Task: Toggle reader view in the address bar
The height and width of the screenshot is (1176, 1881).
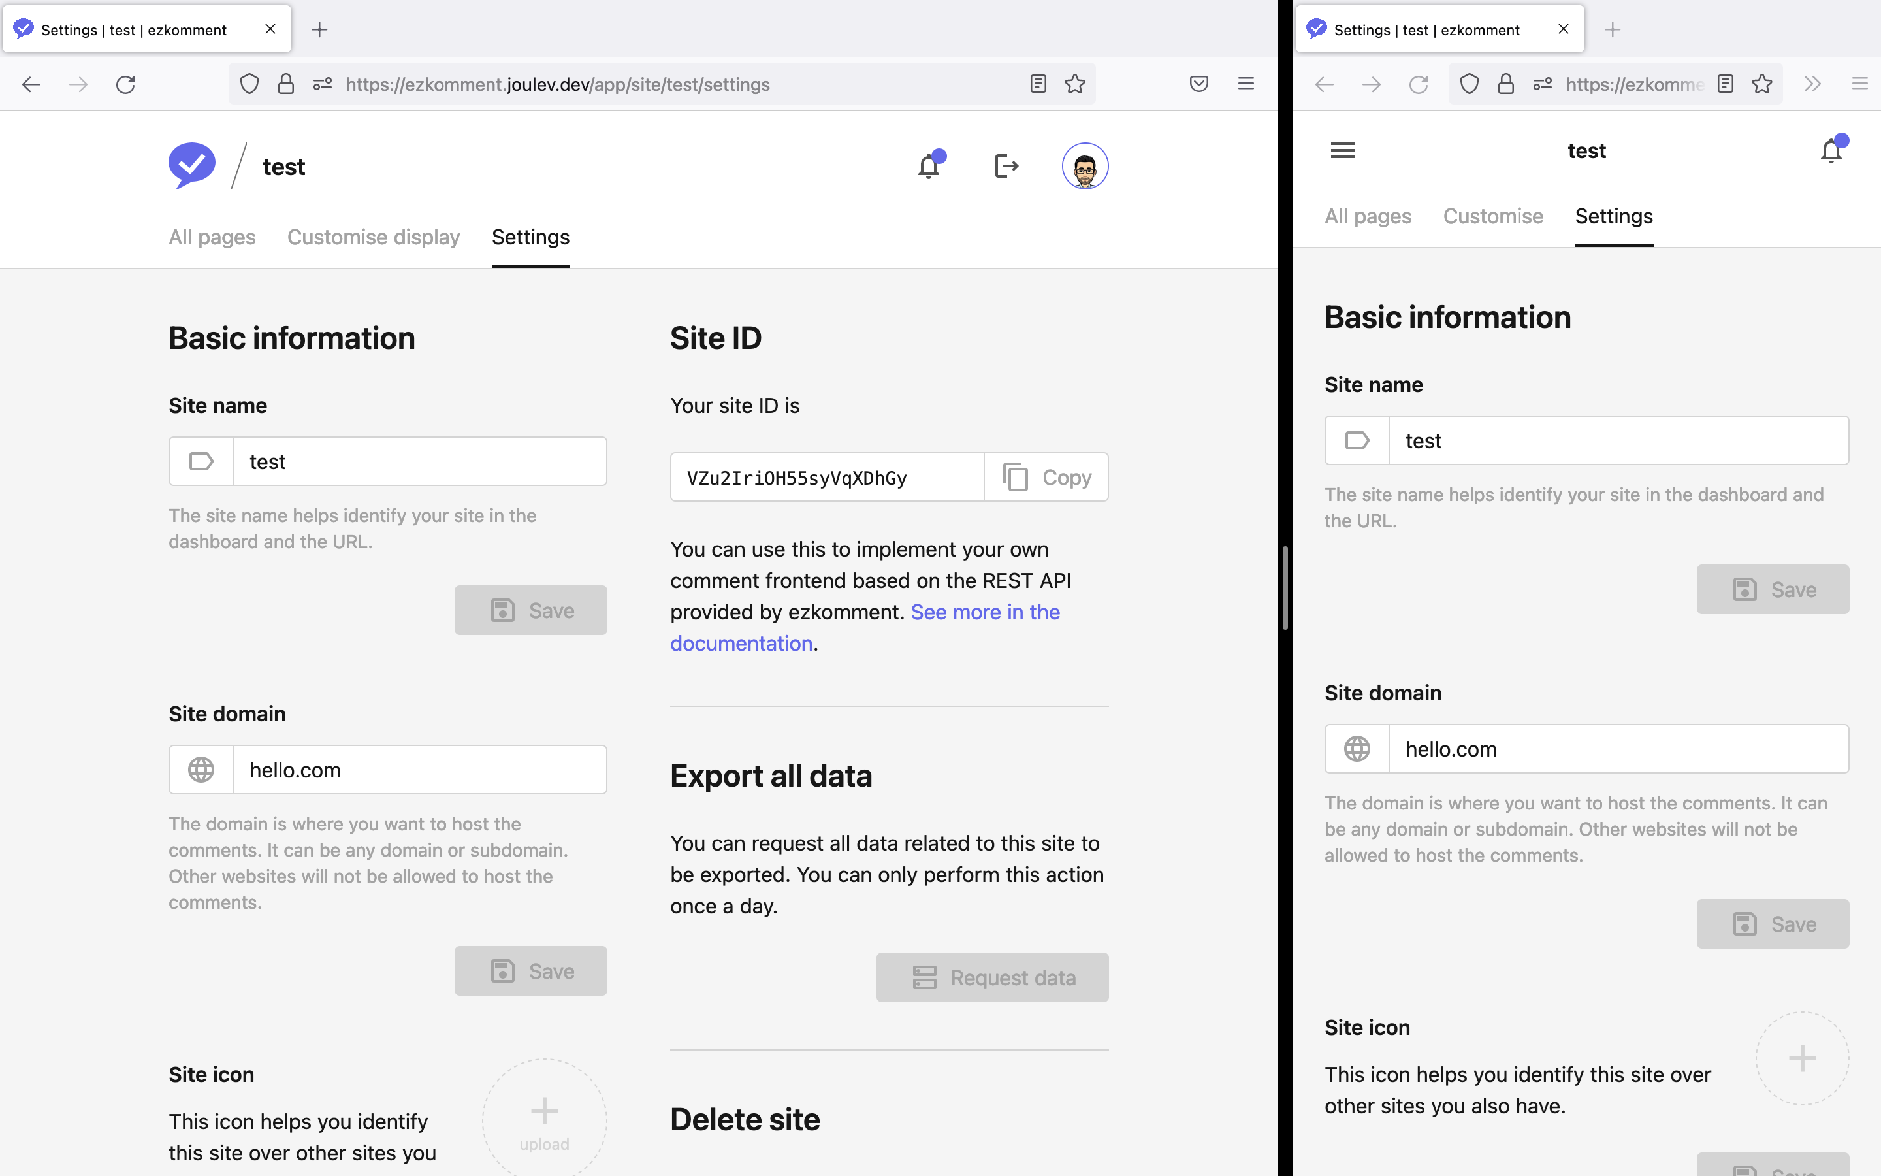Action: pos(1038,84)
